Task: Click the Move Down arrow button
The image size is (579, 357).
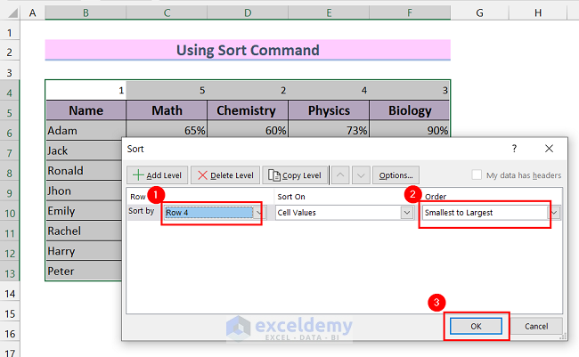Action: pos(361,175)
